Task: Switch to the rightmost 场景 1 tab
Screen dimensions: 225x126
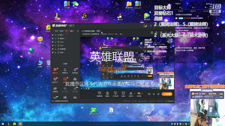Action: pos(72,31)
